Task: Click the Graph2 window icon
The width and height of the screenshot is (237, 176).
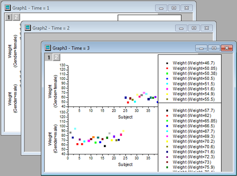Action: [28, 28]
